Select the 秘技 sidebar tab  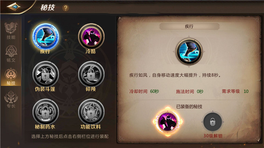11,76
